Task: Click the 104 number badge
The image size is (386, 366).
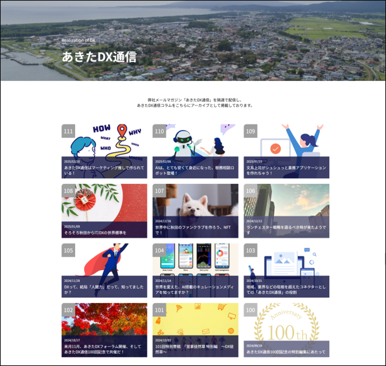Action: tap(159, 250)
